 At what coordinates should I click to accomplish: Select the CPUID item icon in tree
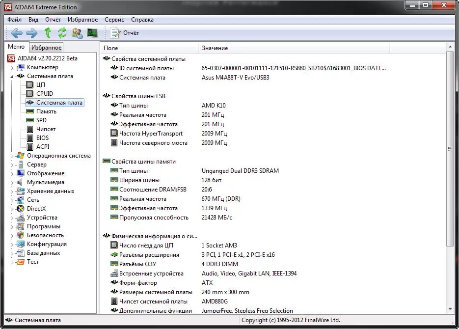pyautogui.click(x=30, y=94)
